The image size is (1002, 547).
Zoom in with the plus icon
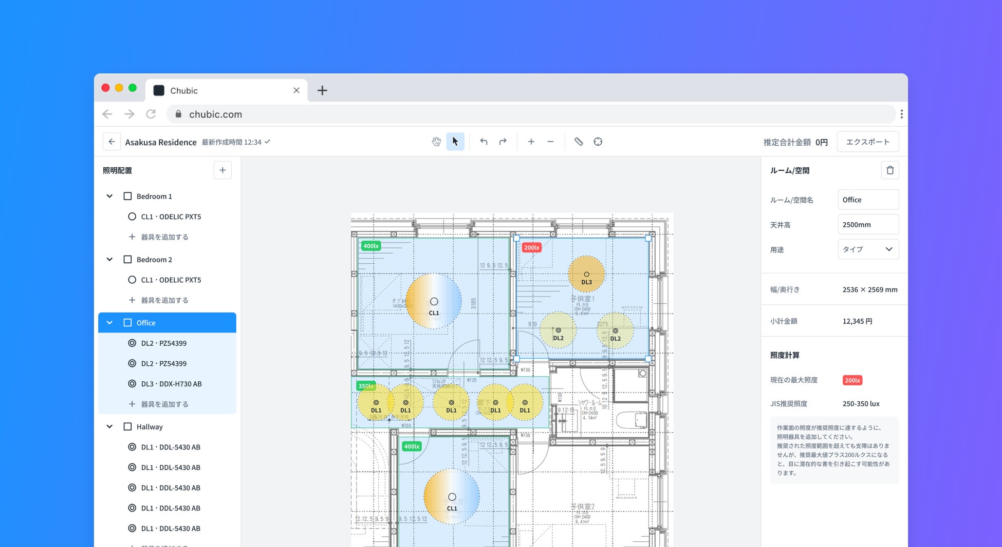(531, 142)
